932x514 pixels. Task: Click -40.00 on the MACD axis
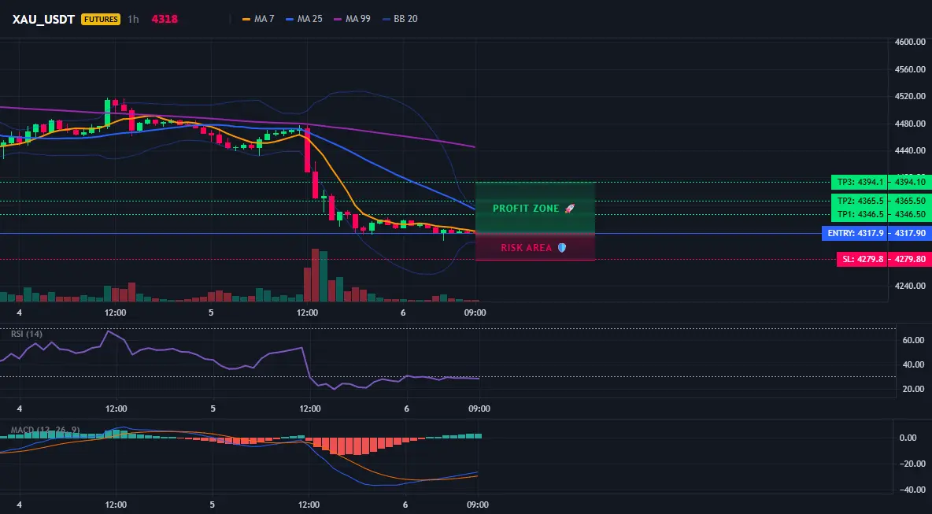pos(912,490)
